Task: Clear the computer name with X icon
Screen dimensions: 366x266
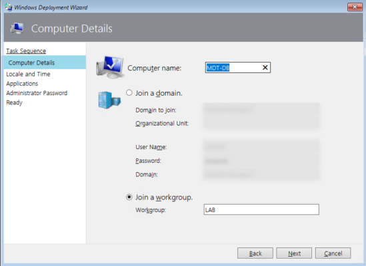Action: (265, 68)
